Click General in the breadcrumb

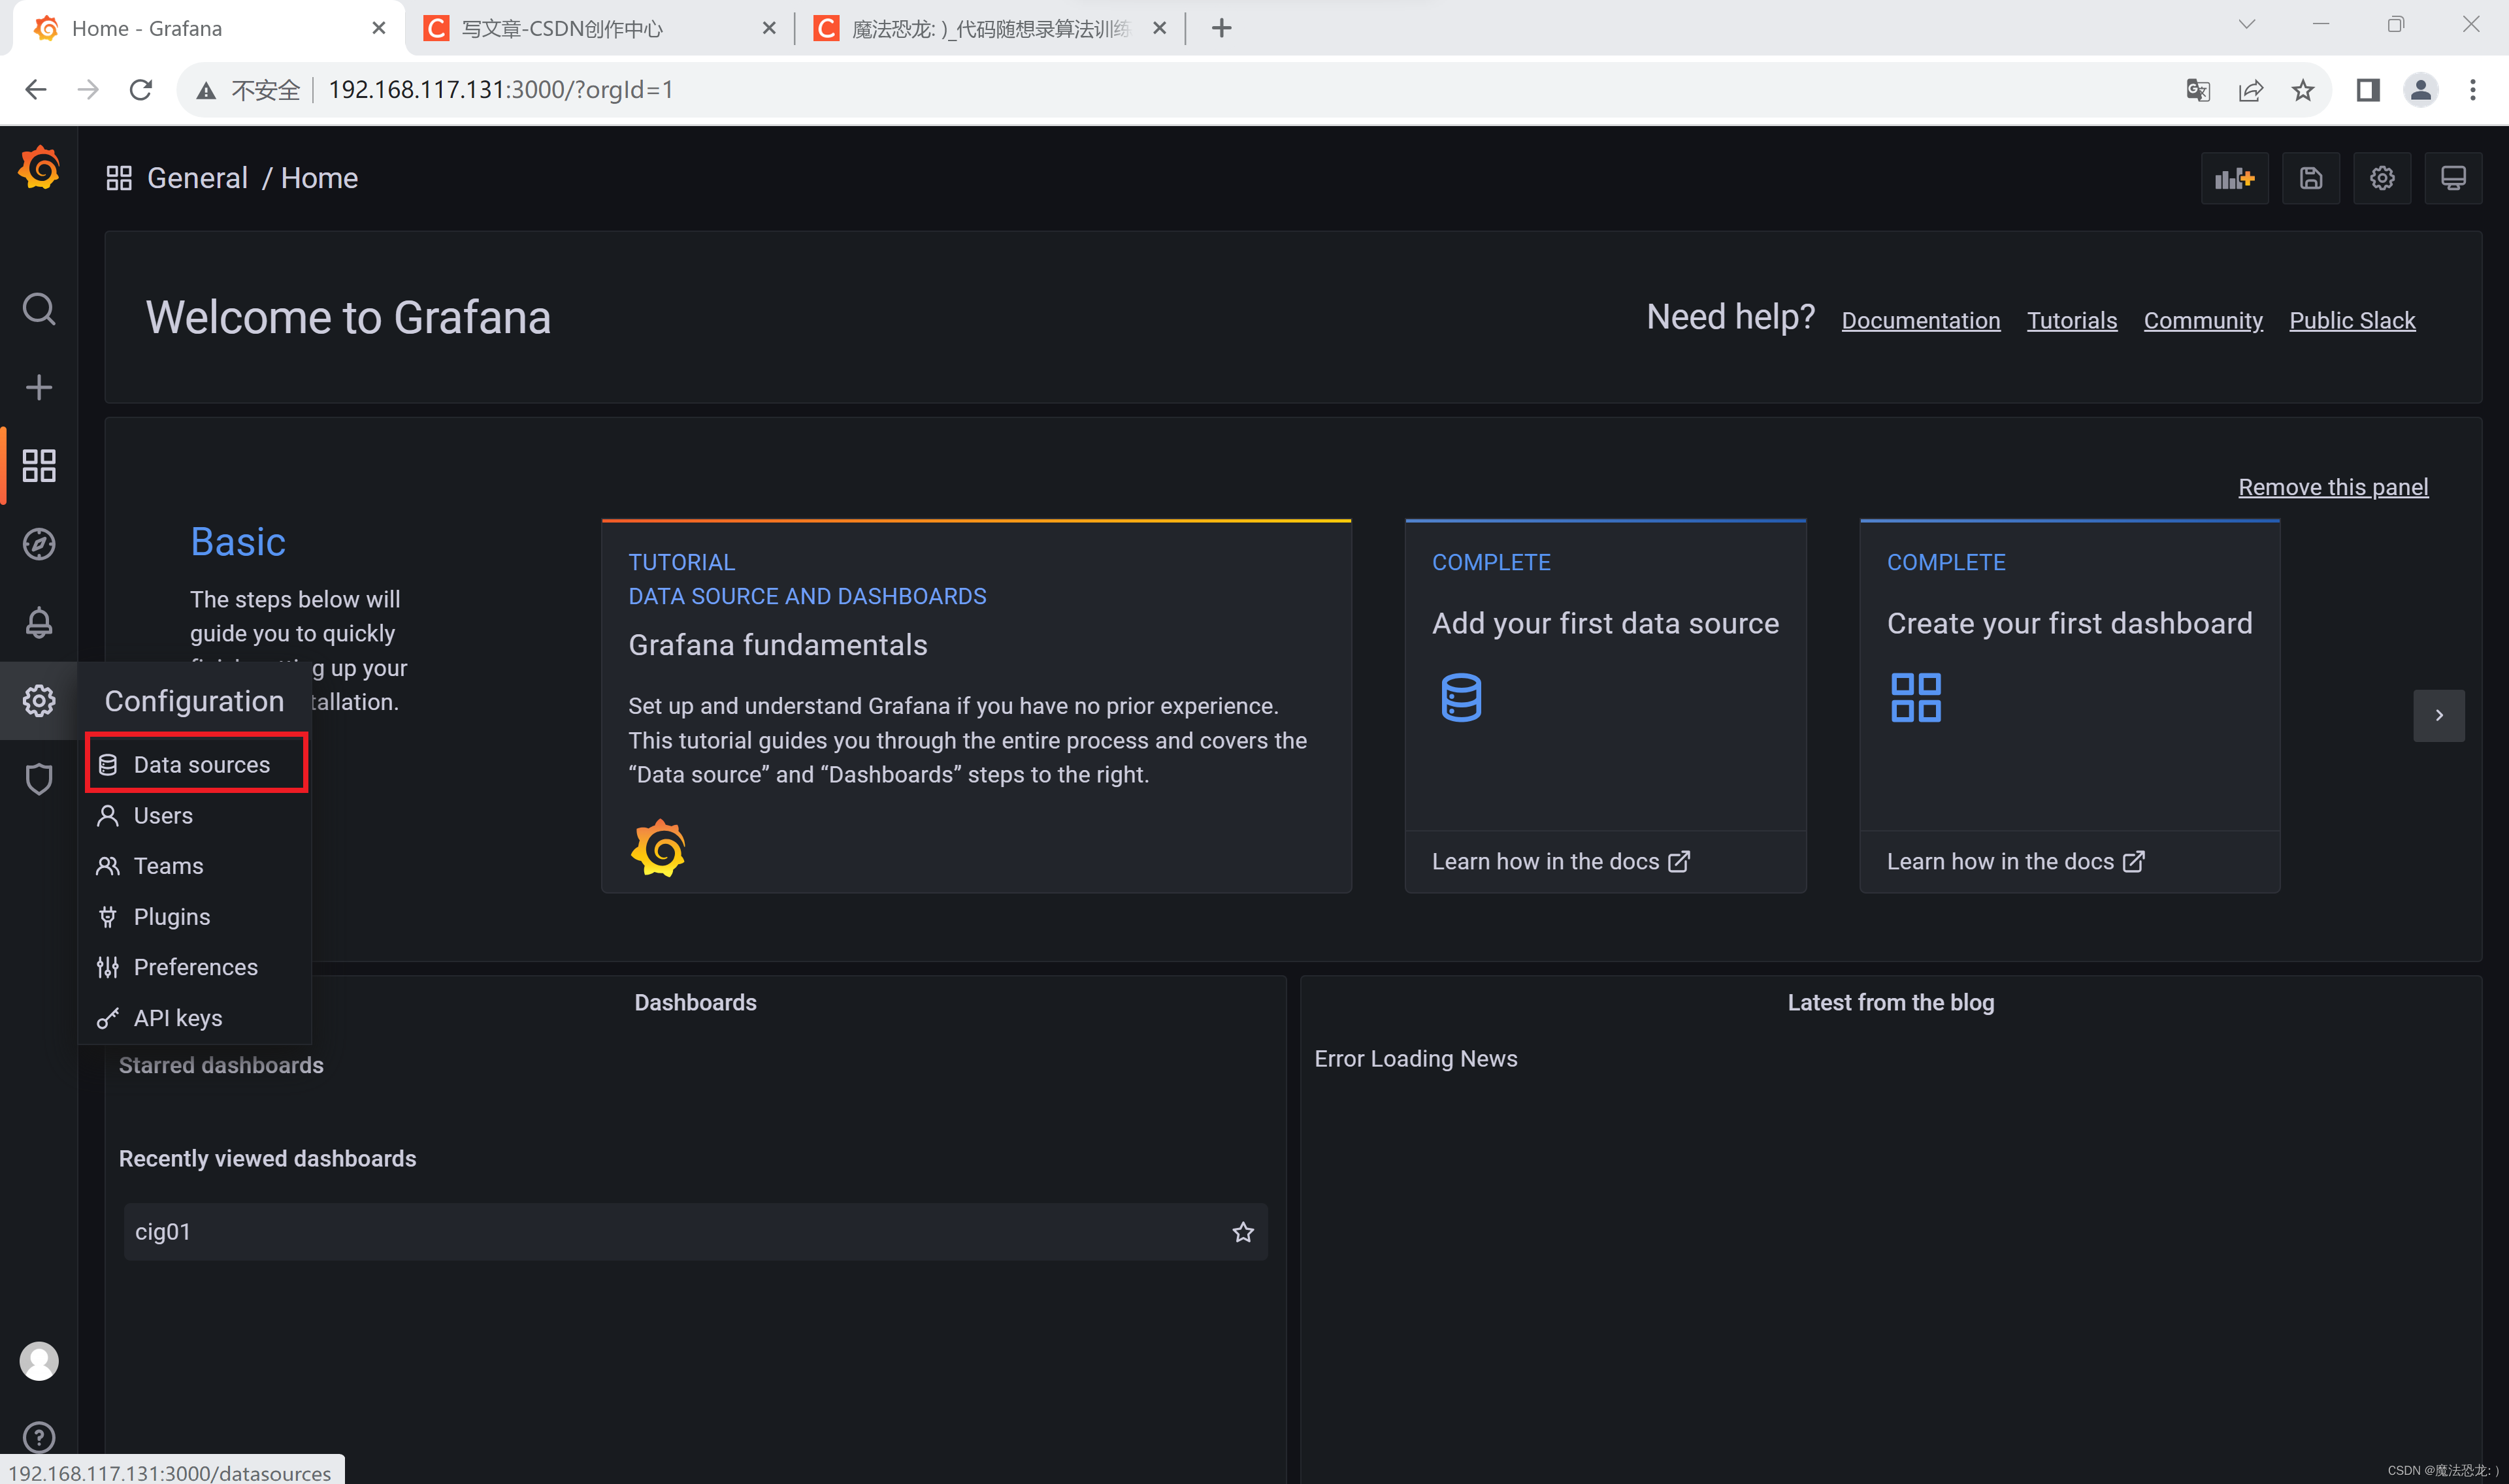pos(197,178)
